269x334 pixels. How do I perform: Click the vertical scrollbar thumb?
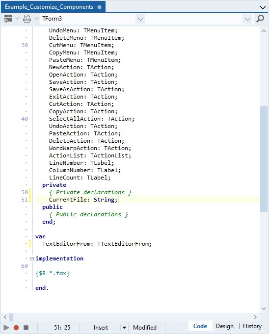(264, 159)
